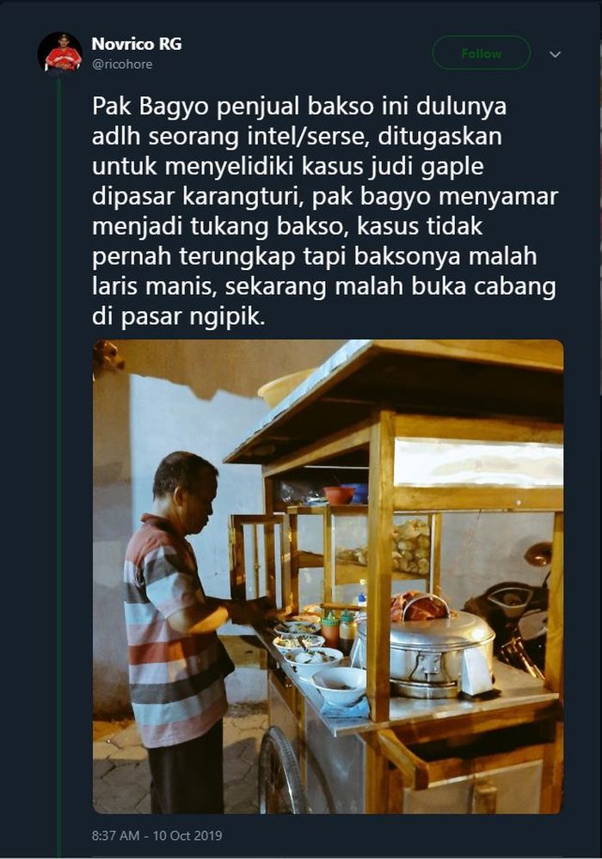Expand the tweet options chevron
The width and height of the screenshot is (602, 859).
[555, 54]
